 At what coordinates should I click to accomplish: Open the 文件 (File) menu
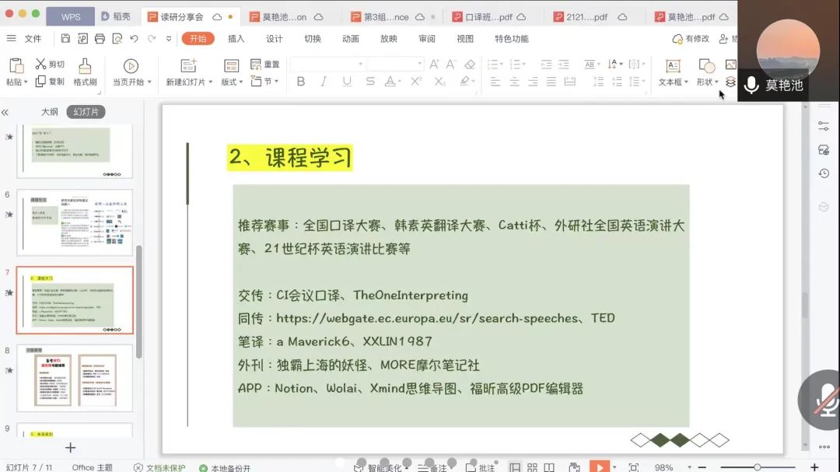pos(33,39)
